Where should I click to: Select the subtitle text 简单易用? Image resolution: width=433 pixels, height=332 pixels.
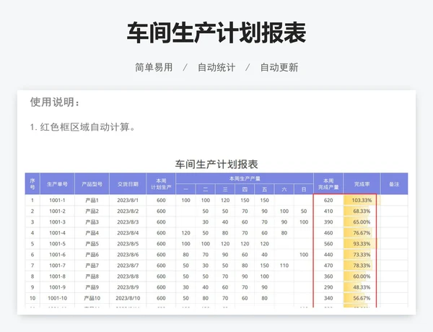pos(154,67)
